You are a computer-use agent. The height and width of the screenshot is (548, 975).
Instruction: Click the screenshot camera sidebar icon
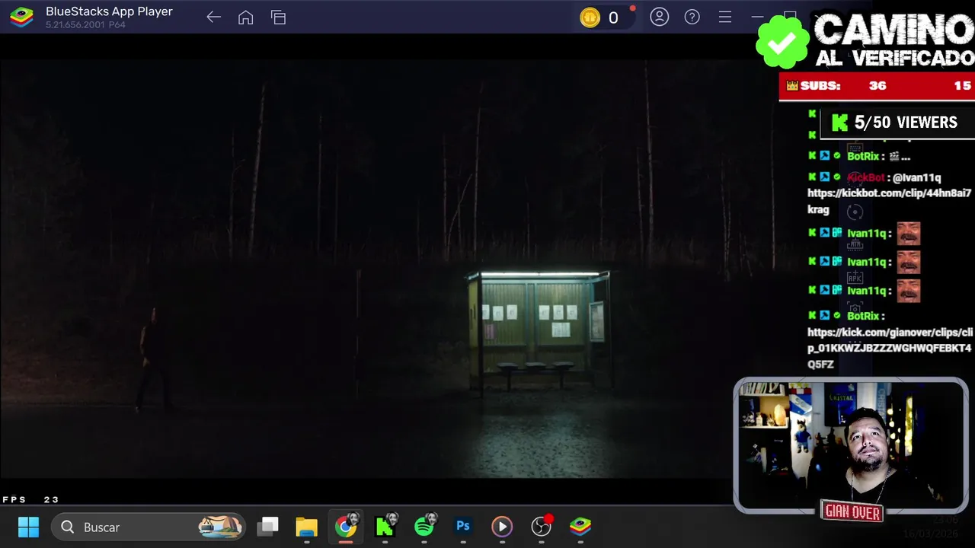(x=855, y=307)
